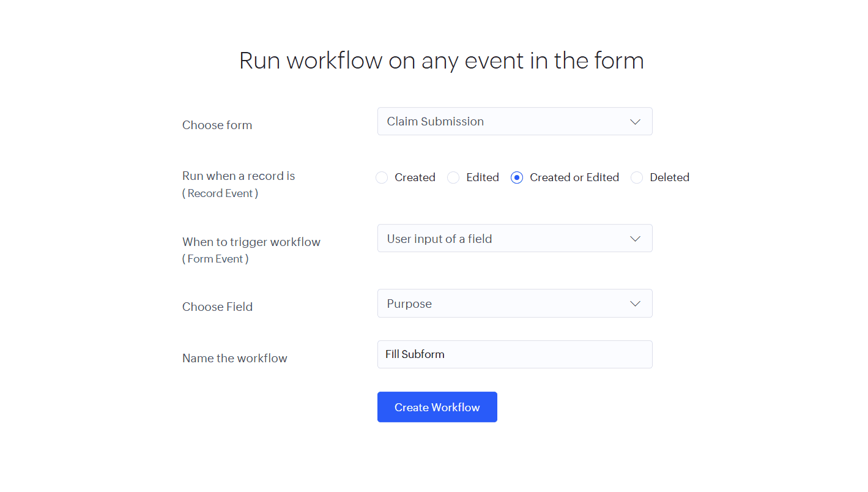Click the When to trigger workflow label
The height and width of the screenshot is (492, 868).
click(251, 242)
